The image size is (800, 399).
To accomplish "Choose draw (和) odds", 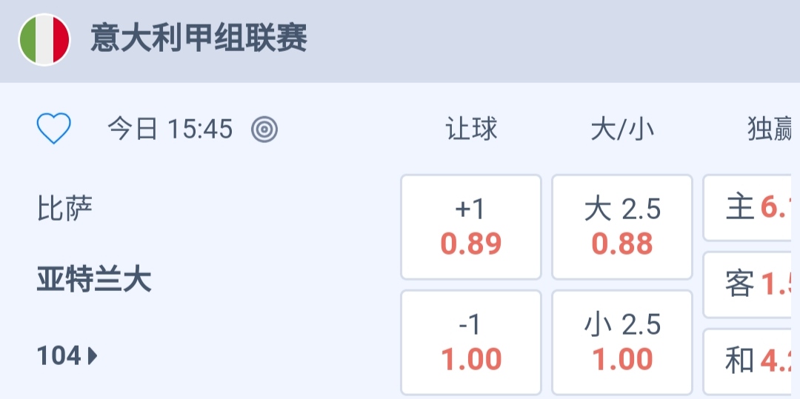I will point(751,361).
